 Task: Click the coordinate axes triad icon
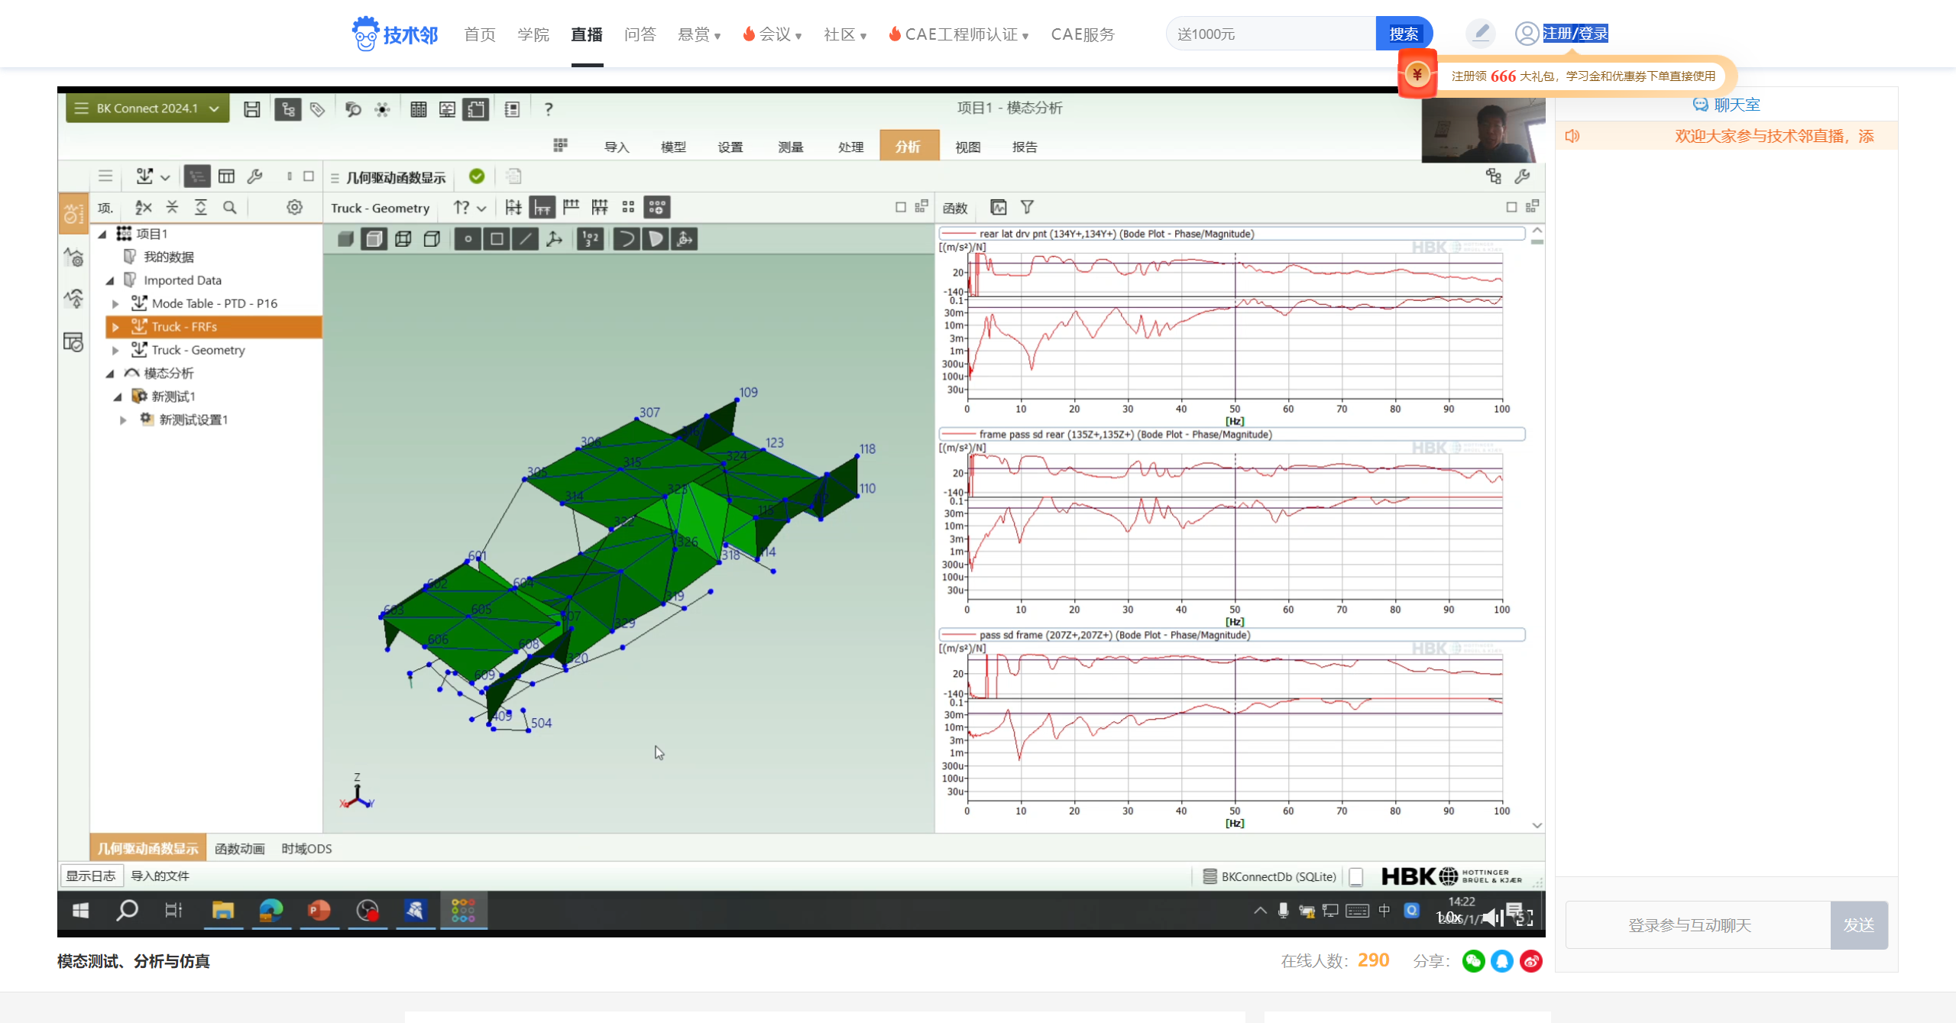click(554, 239)
